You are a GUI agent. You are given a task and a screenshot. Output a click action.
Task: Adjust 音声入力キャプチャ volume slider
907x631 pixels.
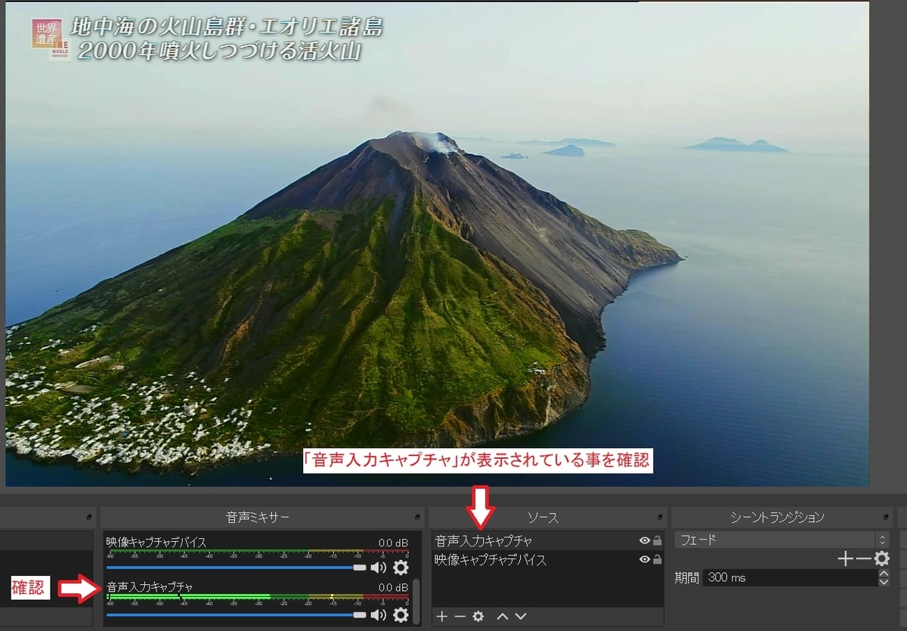pyautogui.click(x=236, y=615)
